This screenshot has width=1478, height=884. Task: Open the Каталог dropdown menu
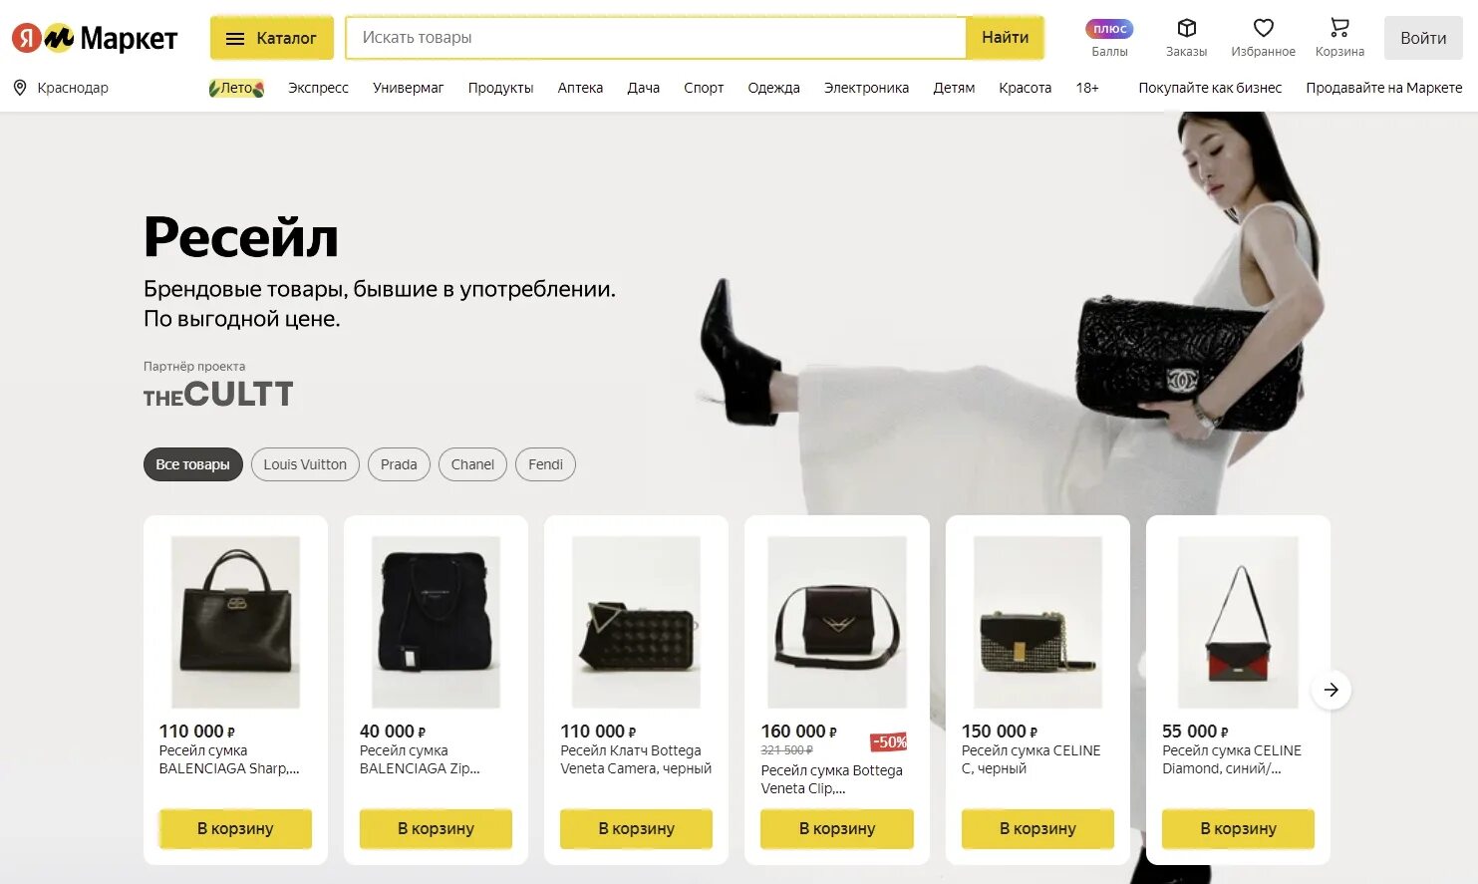(271, 38)
